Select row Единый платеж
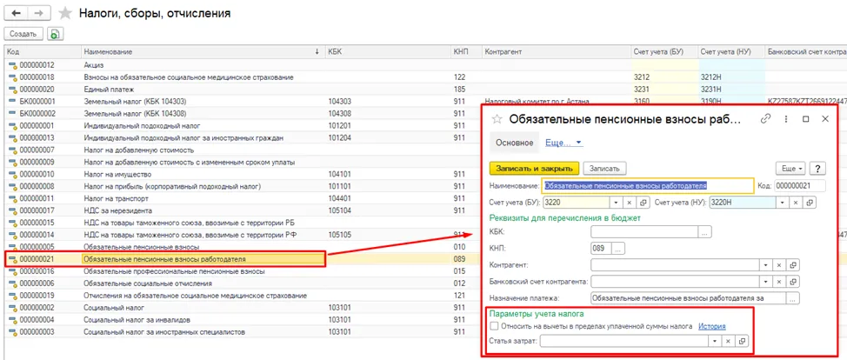This screenshot has height=360, width=847. click(x=243, y=90)
